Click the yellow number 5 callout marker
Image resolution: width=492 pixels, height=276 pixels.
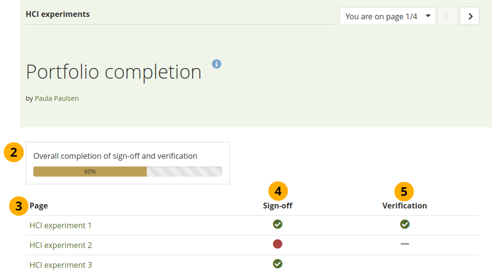pyautogui.click(x=404, y=192)
